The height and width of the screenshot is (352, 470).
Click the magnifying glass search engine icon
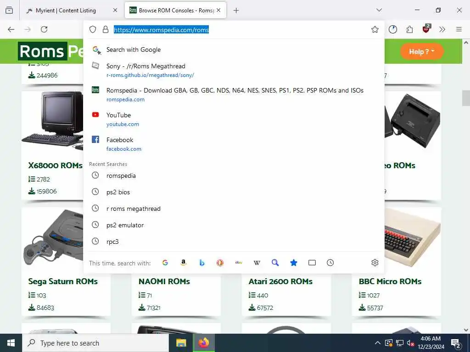[275, 263]
